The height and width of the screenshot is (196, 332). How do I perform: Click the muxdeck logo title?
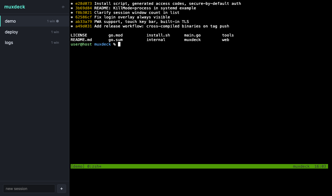[x=14, y=7]
